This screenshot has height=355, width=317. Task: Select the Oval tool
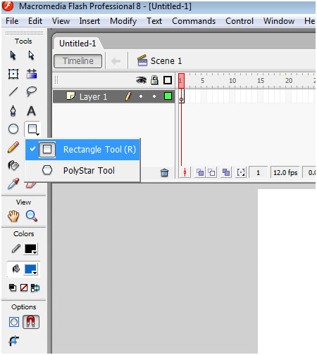click(13, 129)
